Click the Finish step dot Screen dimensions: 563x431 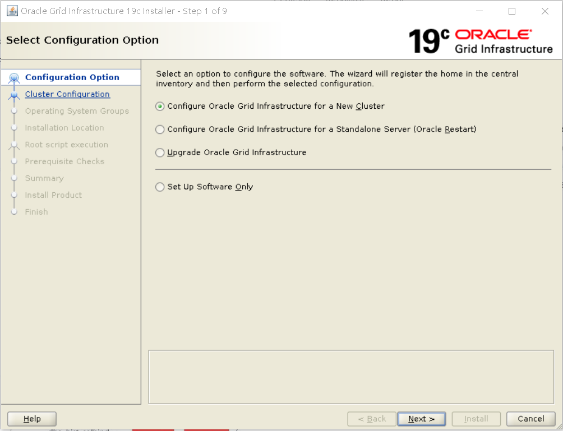pos(14,212)
